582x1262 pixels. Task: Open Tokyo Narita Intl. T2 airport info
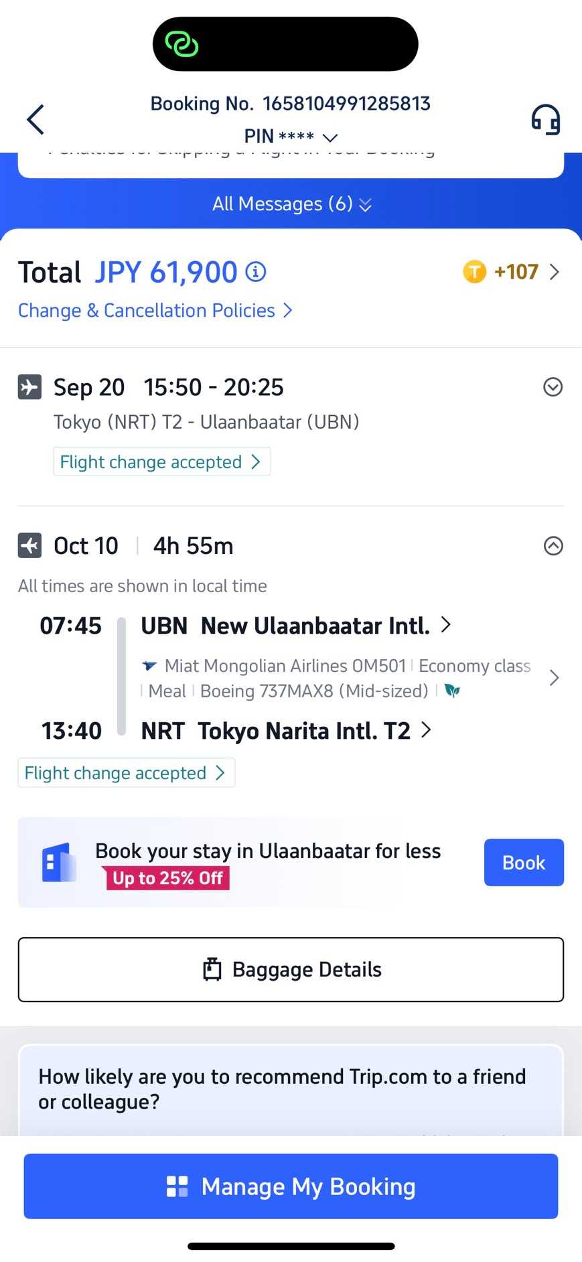(285, 731)
